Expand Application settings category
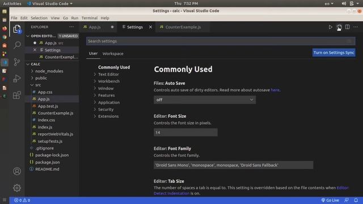This screenshot has height=204, width=363. point(109,102)
